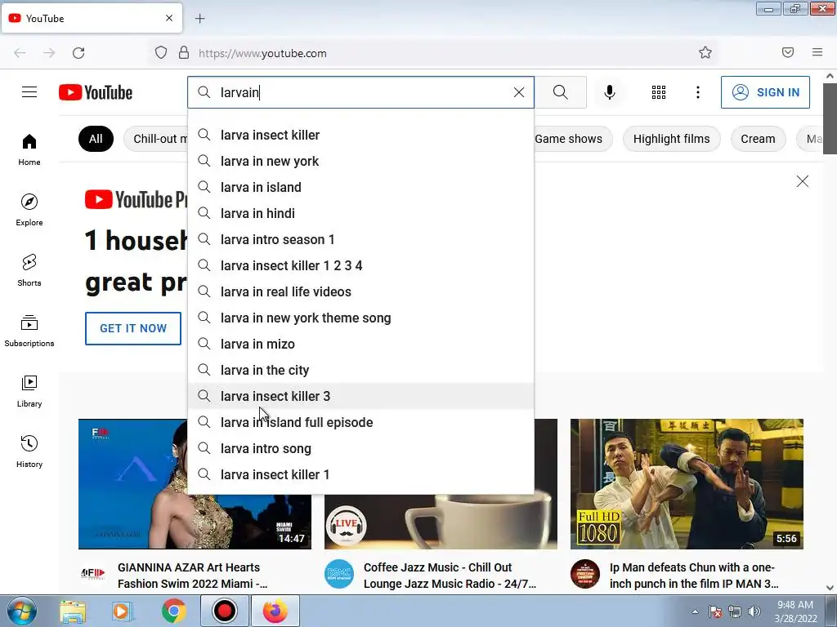
Task: Open the 'Ip Man defeats Chun' video title
Action: click(x=694, y=576)
